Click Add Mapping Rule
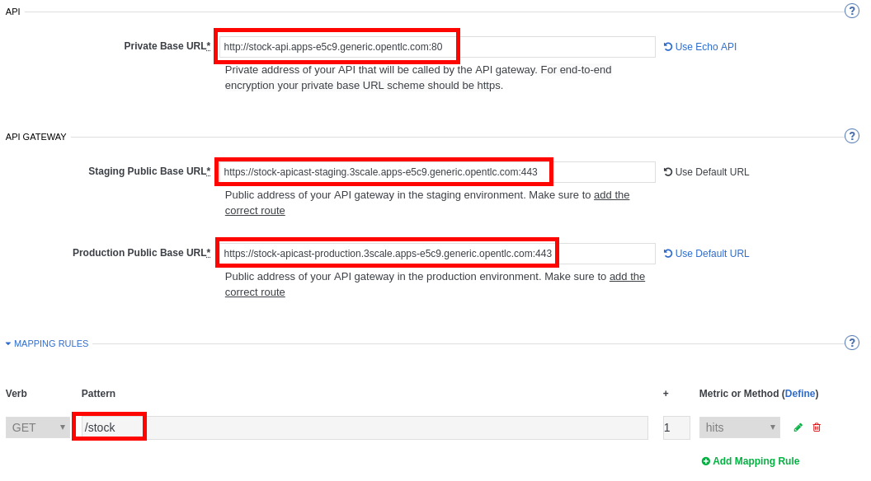This screenshot has width=871, height=481. (x=756, y=461)
